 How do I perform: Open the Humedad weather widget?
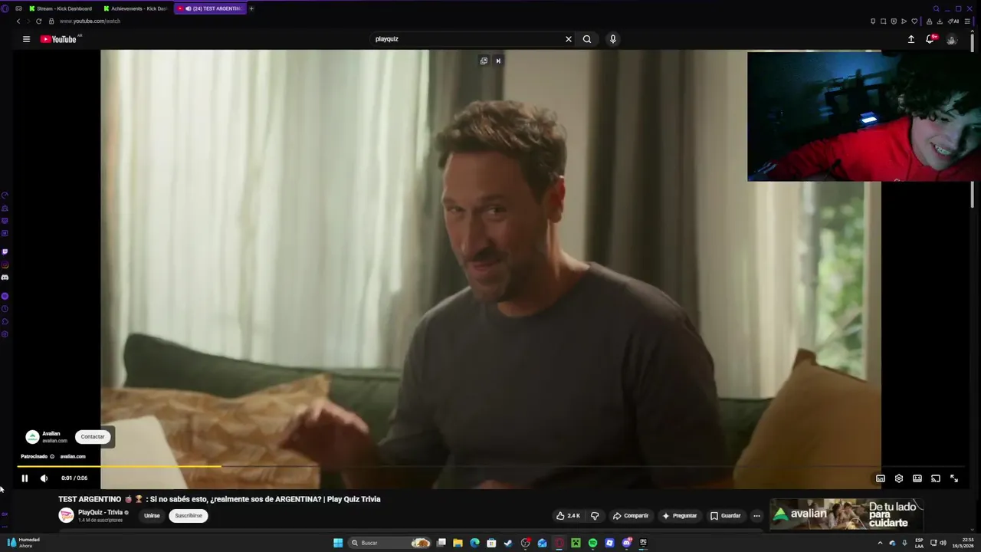[23, 543]
